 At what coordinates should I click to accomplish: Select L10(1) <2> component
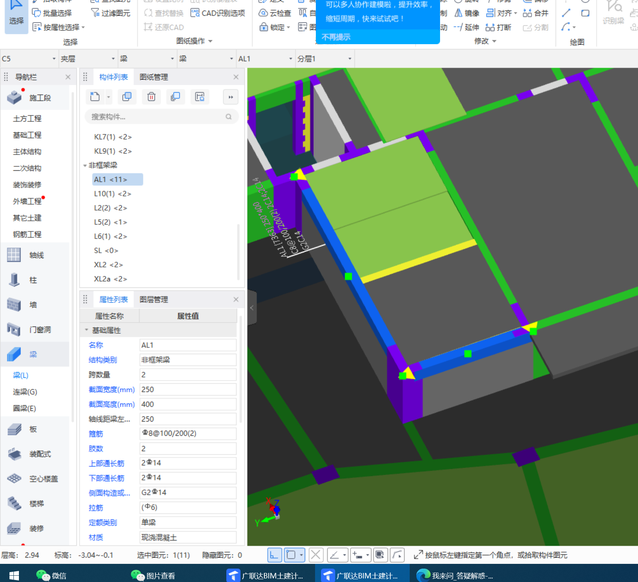coord(112,194)
